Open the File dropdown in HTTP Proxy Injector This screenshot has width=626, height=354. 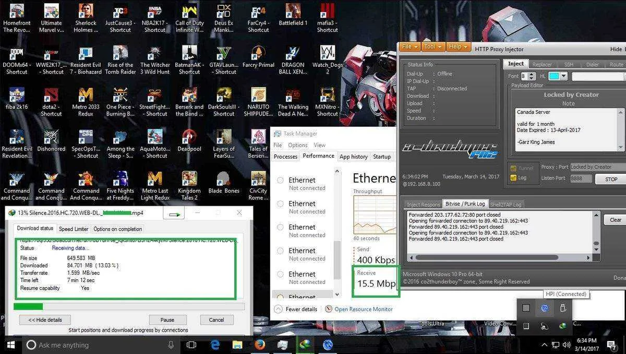[410, 46]
